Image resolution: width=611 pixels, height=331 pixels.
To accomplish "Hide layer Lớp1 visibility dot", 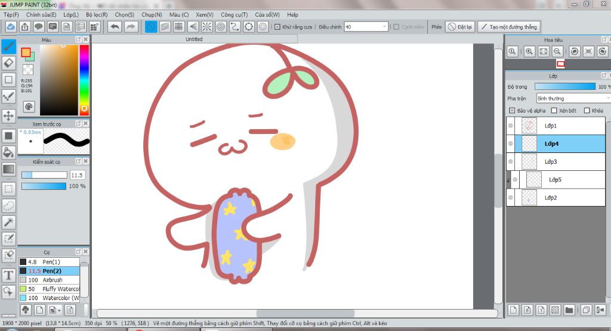I will point(511,126).
